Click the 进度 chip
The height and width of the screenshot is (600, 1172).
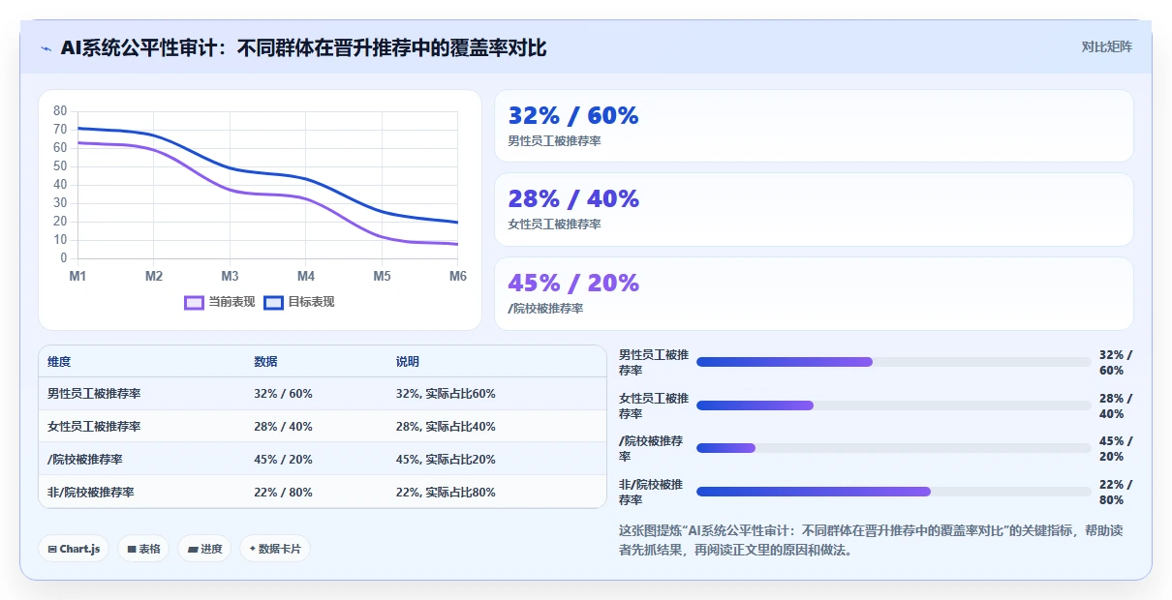coord(204,549)
